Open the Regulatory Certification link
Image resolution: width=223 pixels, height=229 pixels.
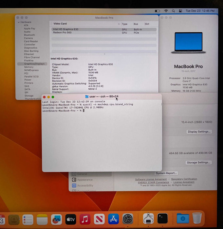coord(184,179)
